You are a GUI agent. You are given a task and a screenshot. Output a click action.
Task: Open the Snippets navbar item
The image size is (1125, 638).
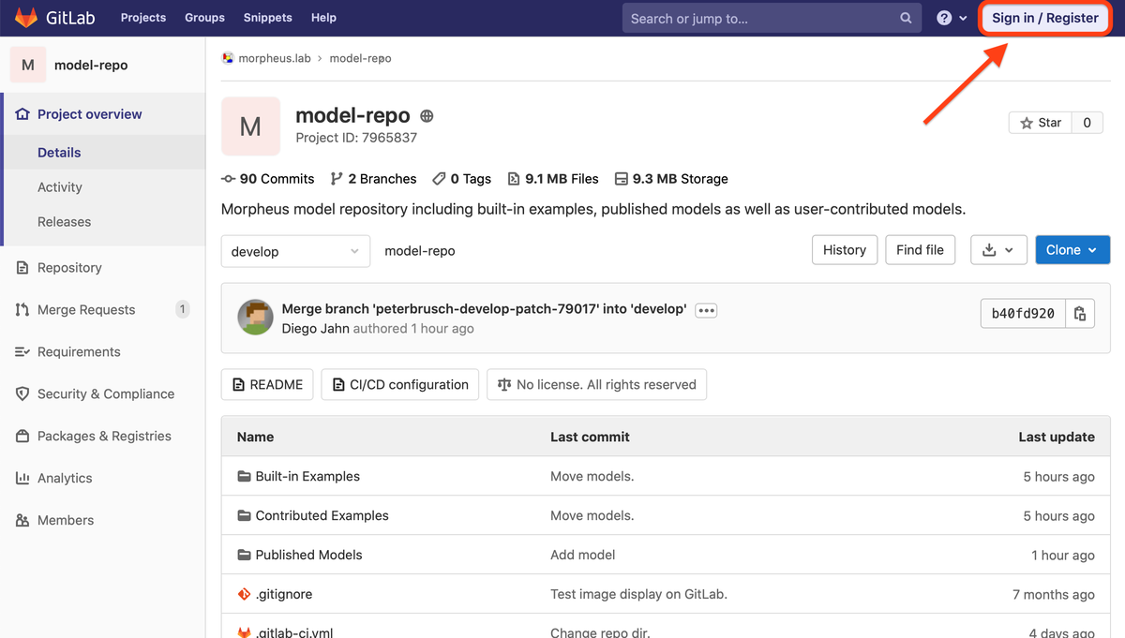coord(267,18)
